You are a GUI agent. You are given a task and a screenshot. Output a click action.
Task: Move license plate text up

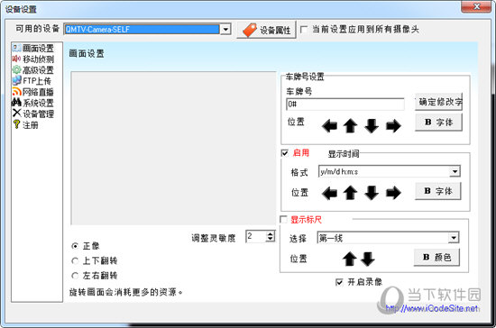click(351, 126)
